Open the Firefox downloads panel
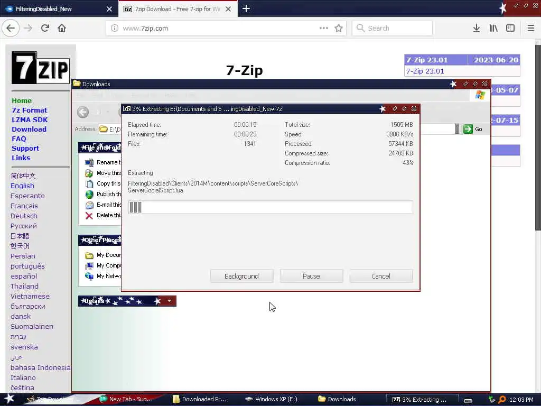This screenshot has height=406, width=541. point(477,28)
